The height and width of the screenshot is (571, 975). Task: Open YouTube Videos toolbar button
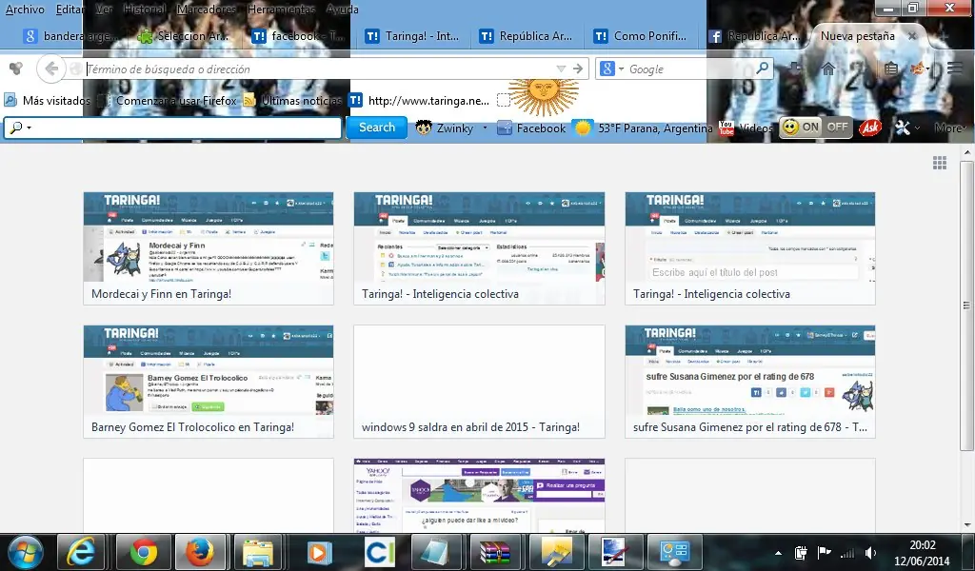click(x=746, y=128)
